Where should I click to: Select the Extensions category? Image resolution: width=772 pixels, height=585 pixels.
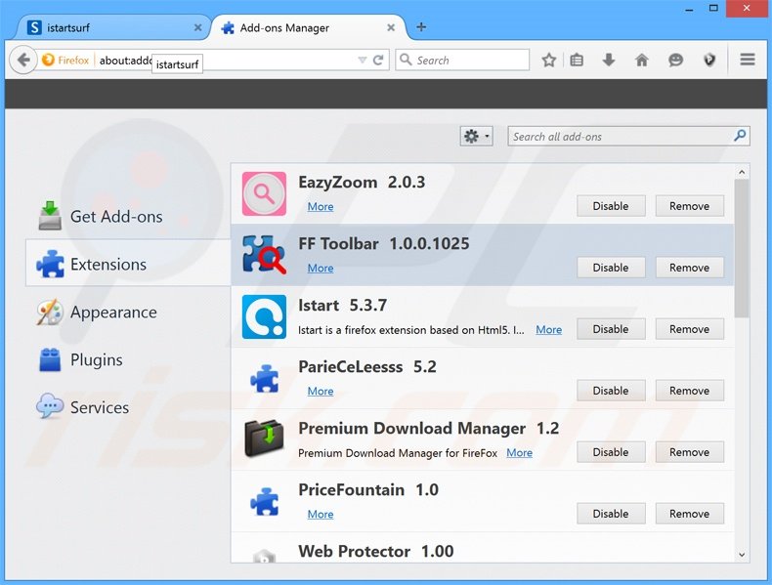127,265
